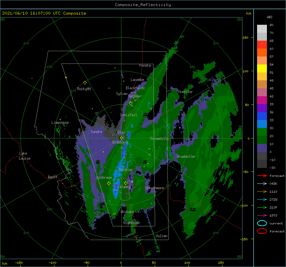
Task: Select the 27ZW legend label
Action: (273, 200)
